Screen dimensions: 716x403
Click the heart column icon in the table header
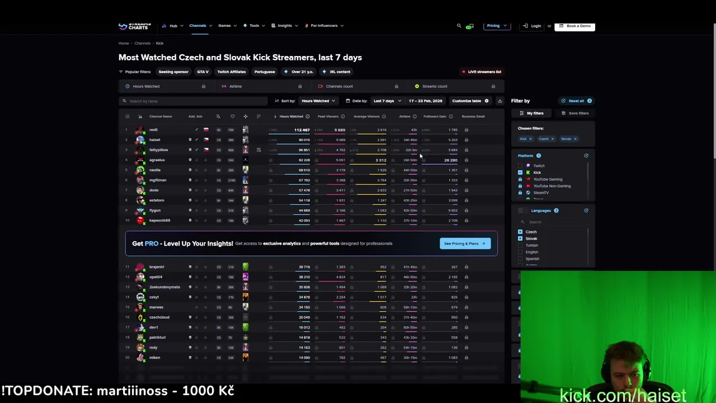232,116
